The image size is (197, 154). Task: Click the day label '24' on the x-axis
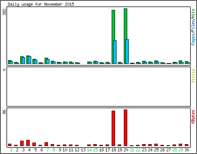[x=150, y=150]
